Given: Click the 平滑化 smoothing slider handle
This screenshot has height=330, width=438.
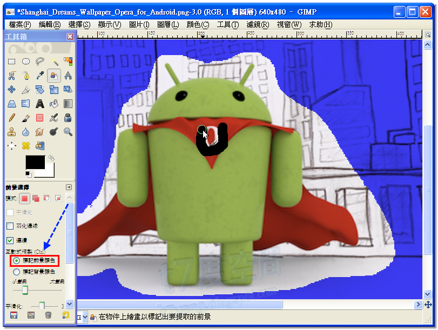Looking at the screenshot, I should 42,306.
